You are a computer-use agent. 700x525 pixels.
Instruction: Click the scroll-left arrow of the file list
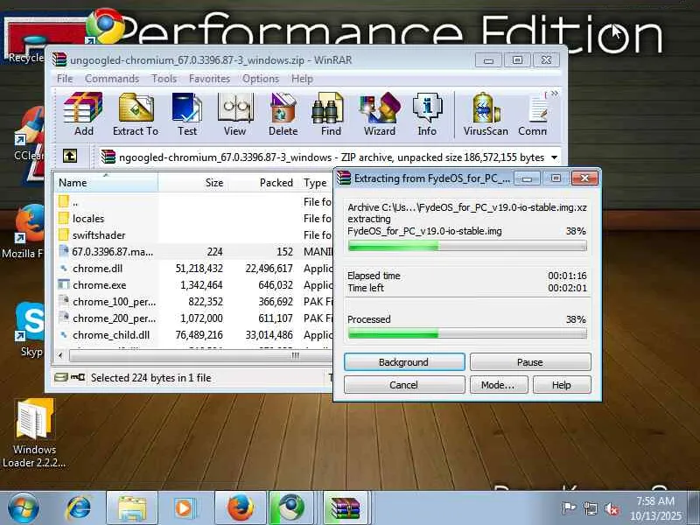(x=60, y=356)
